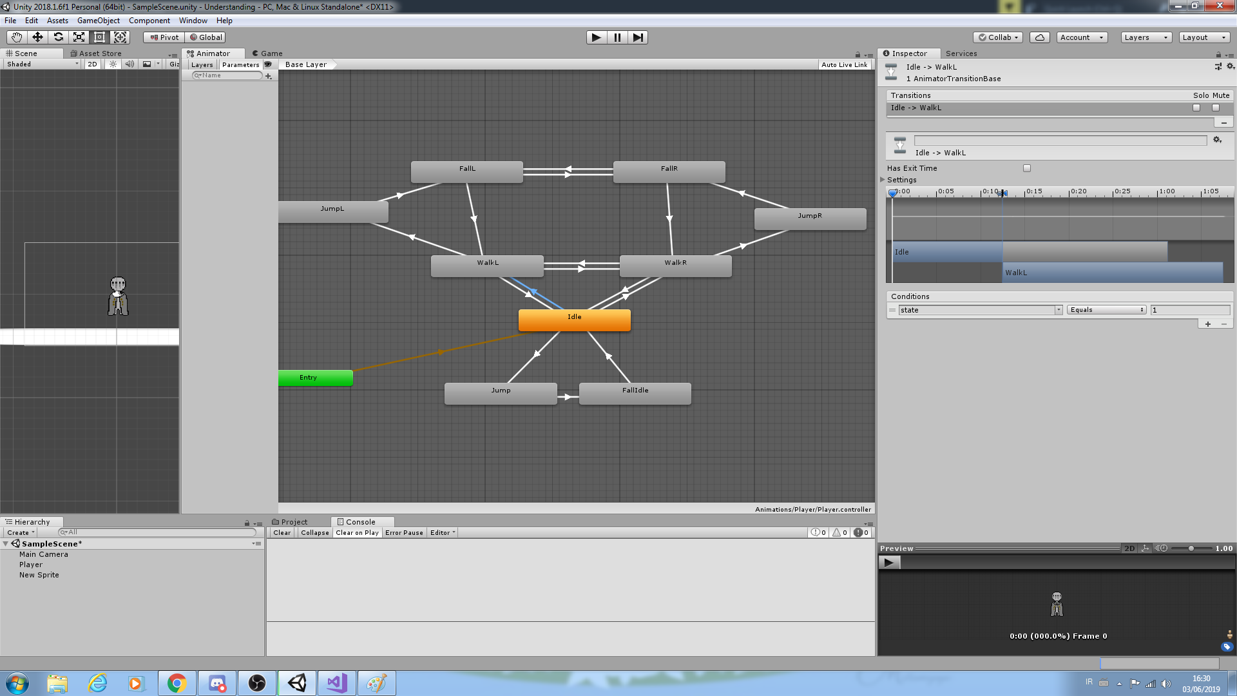Viewport: 1237px width, 696px height.
Task: Enable Mute for Idle -> WalkL transition
Action: (1216, 108)
